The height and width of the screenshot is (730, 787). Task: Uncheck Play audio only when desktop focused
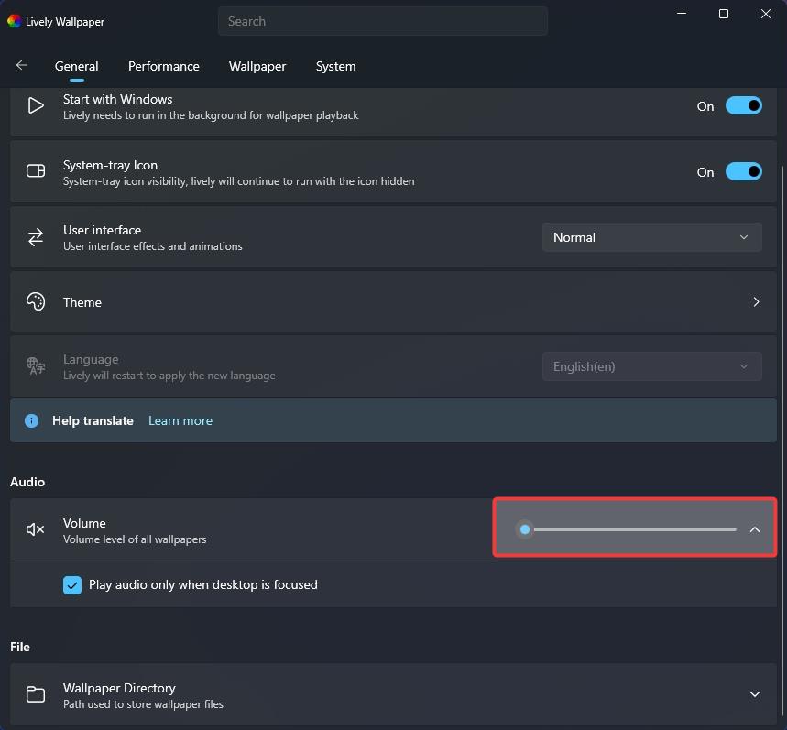72,585
